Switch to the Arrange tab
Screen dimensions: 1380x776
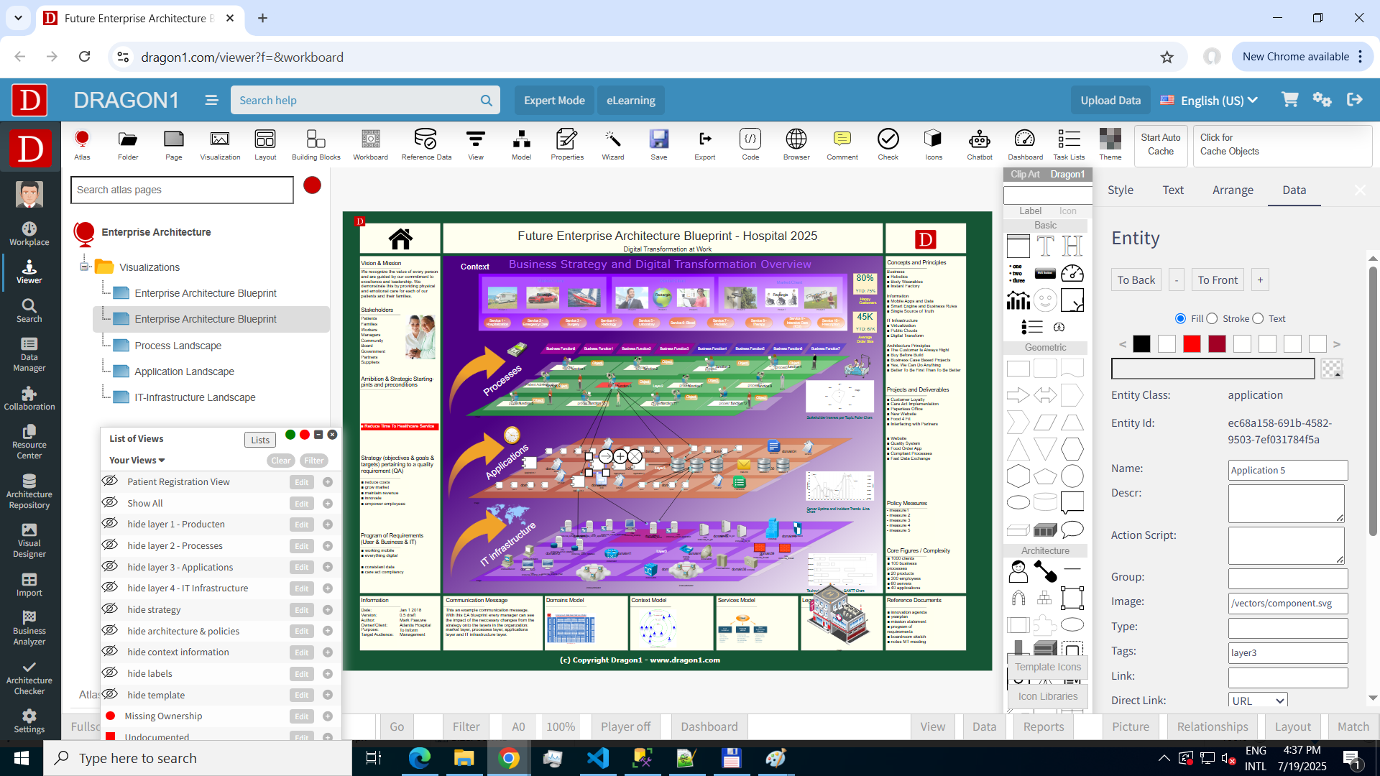[1233, 190]
